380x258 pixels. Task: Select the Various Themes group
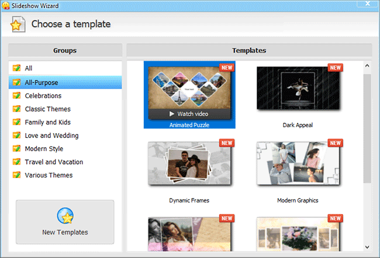click(x=65, y=175)
